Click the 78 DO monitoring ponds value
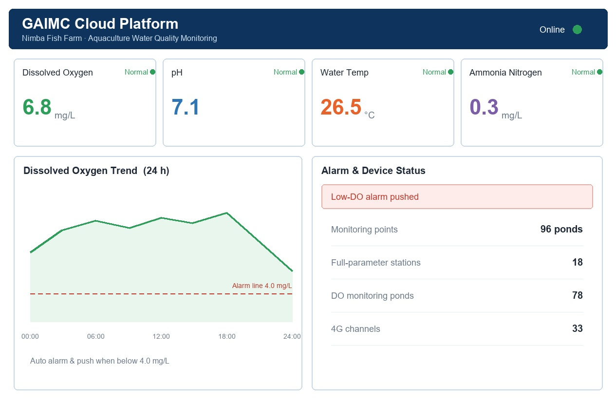Image resolution: width=616 pixels, height=405 pixels. click(x=578, y=295)
